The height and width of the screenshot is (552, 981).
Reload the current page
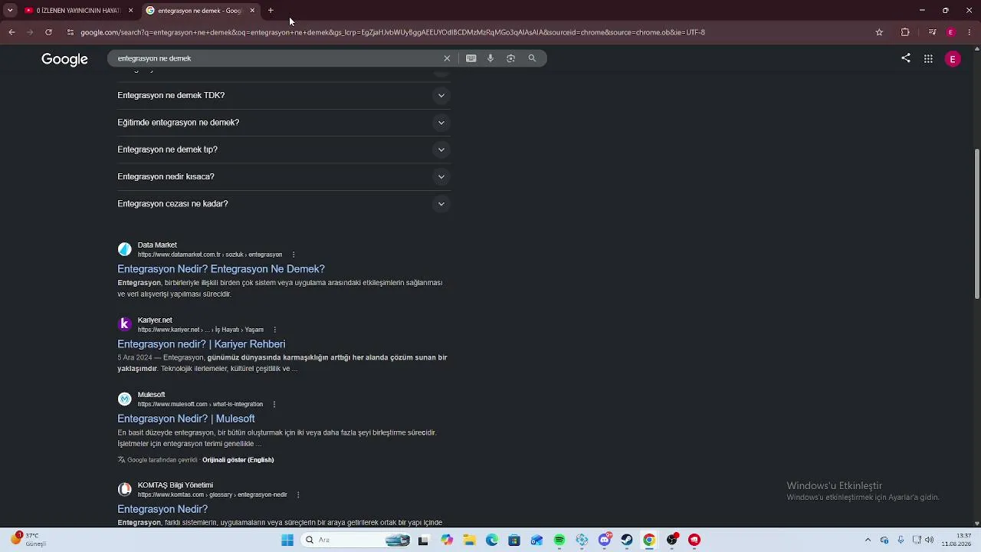pos(48,32)
